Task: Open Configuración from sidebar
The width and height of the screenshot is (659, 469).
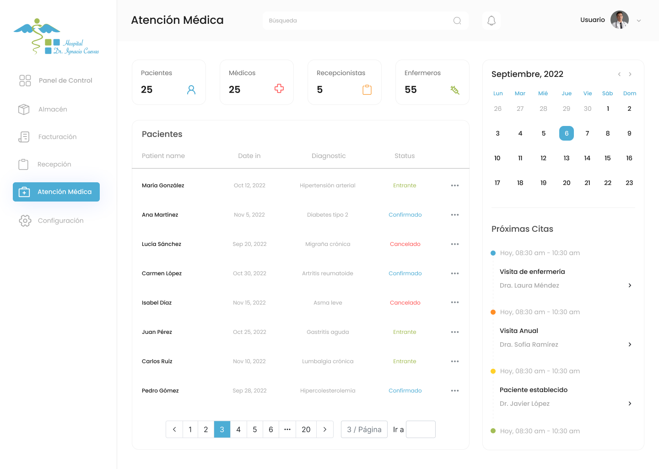Action: click(60, 221)
